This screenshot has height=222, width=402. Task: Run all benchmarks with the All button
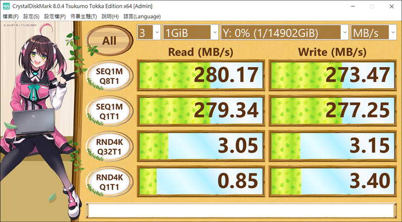(x=109, y=40)
